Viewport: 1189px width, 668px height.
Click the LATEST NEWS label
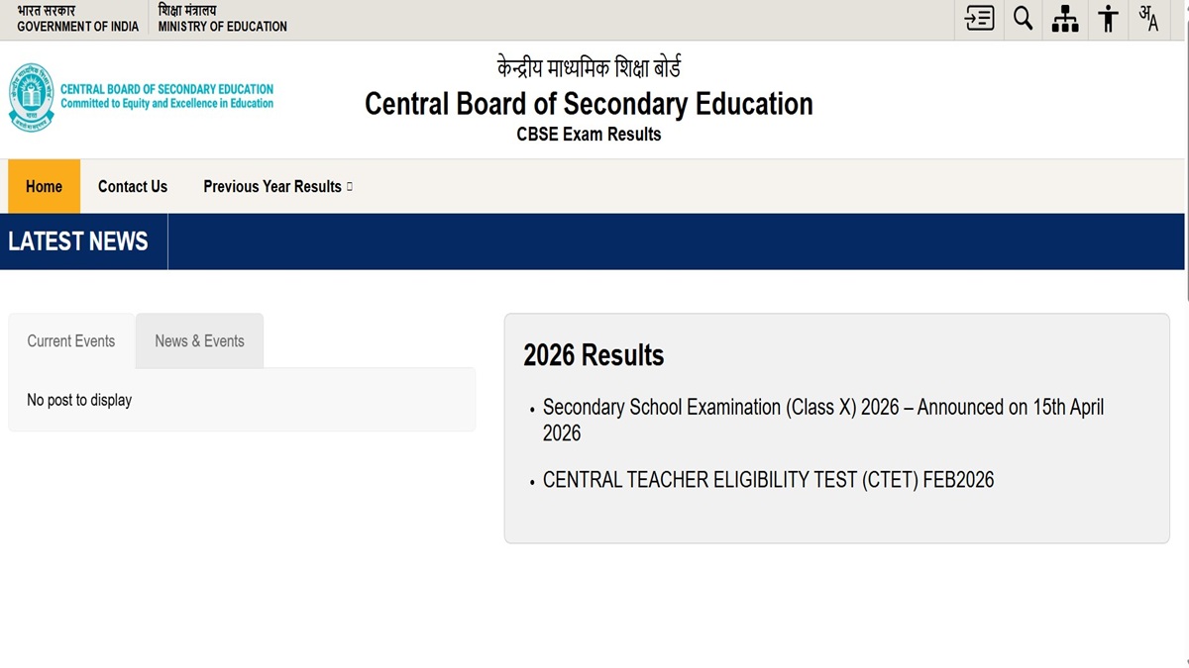[78, 241]
